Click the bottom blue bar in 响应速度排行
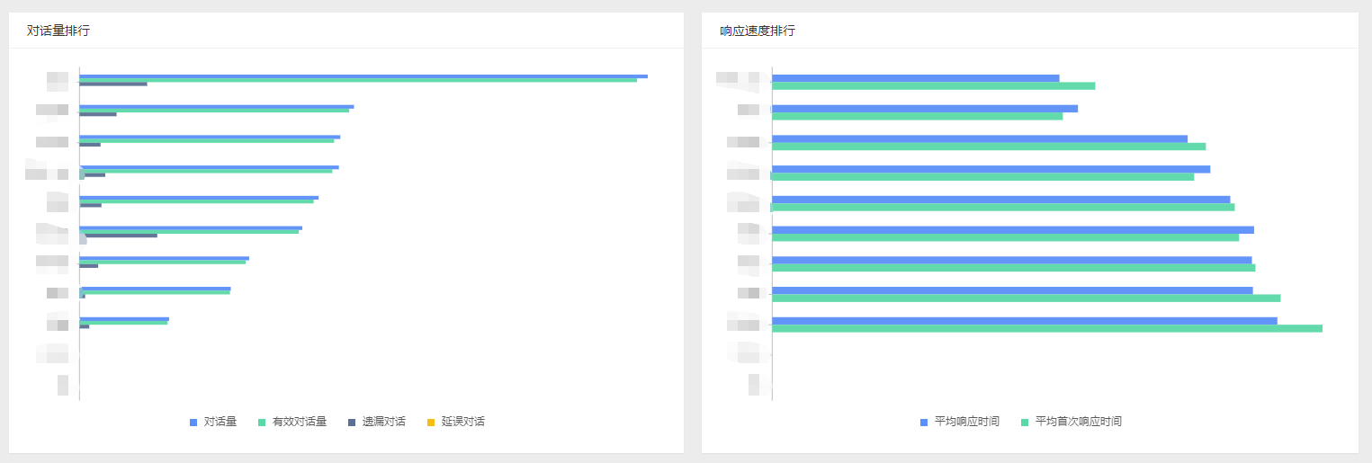 1025,321
